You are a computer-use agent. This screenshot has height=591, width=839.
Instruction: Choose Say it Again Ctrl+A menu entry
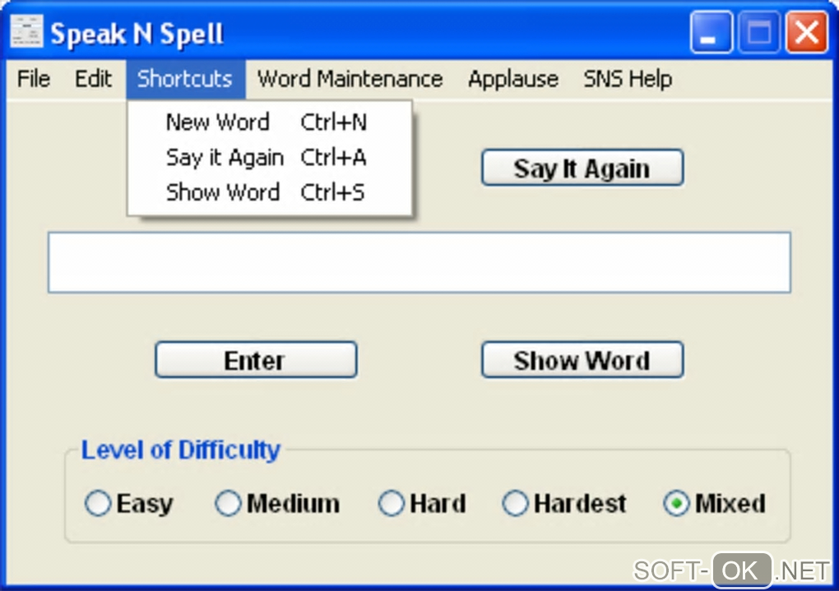(x=270, y=157)
